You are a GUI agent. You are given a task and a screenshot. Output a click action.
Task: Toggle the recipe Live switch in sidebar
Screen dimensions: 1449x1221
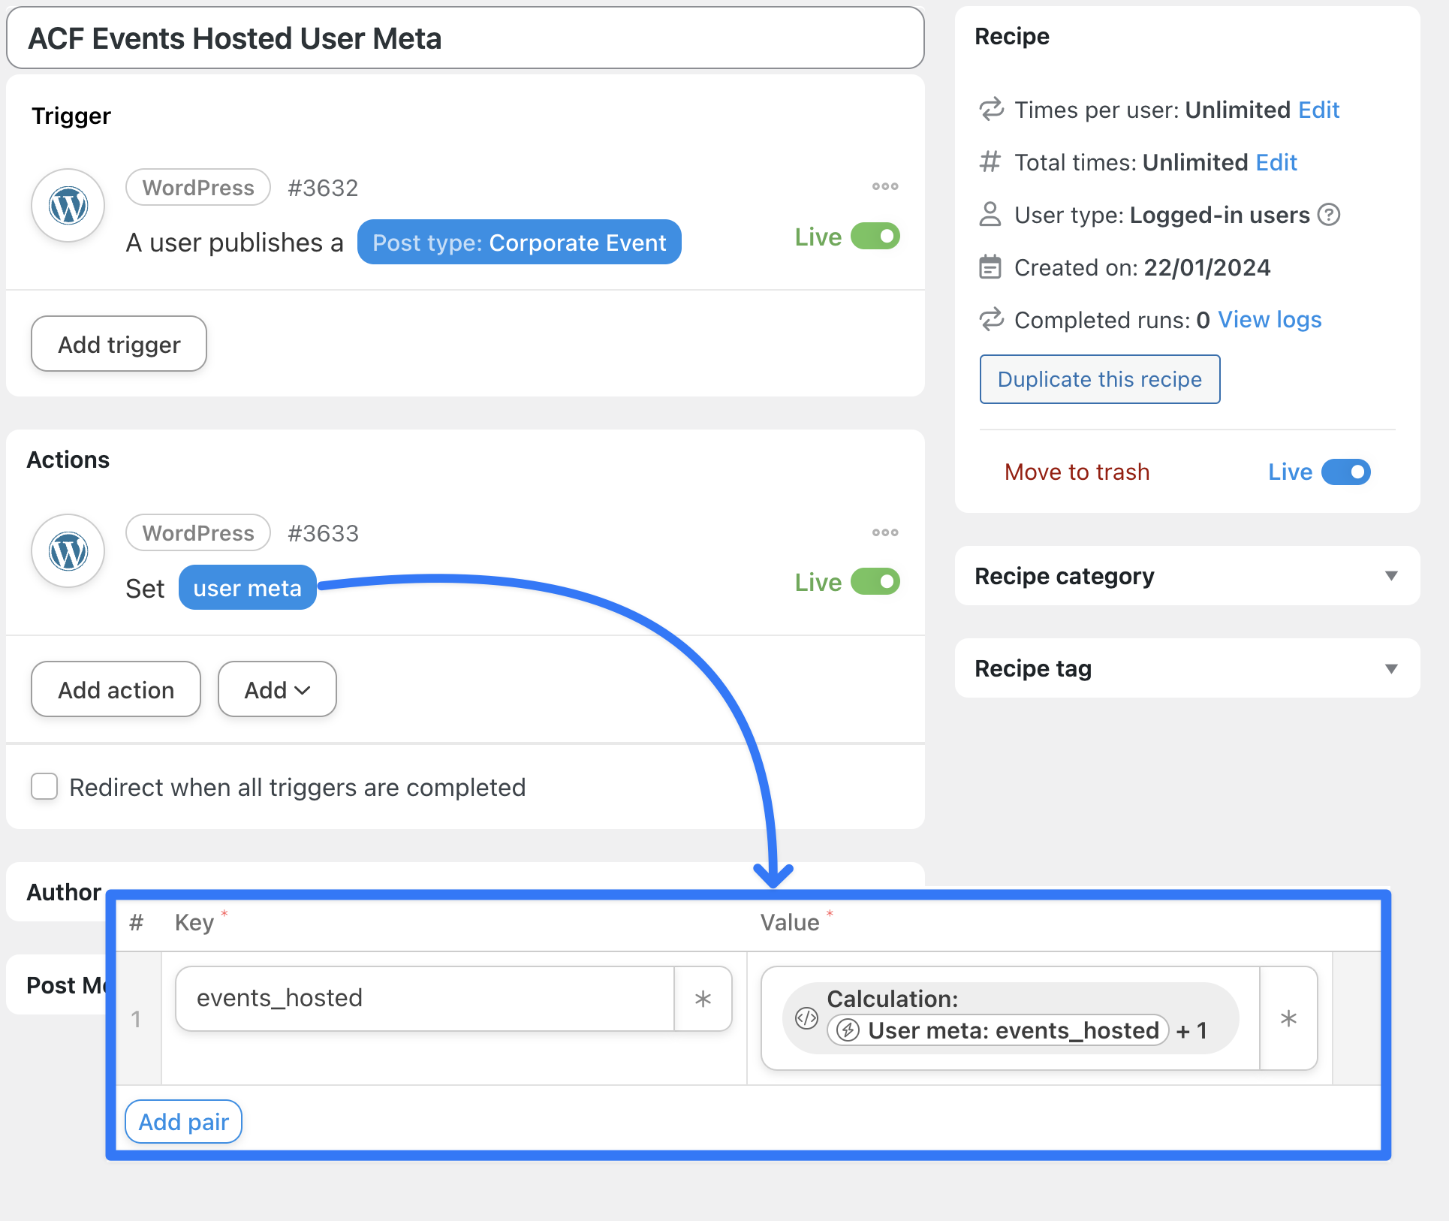point(1345,472)
